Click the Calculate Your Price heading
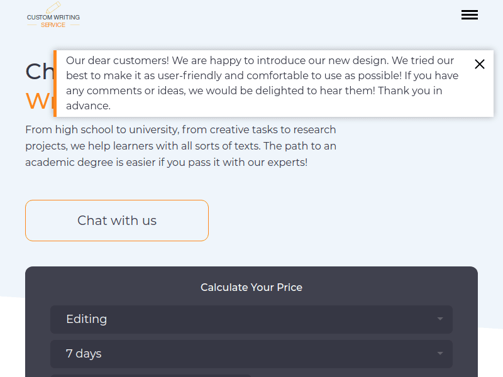 [x=251, y=287]
